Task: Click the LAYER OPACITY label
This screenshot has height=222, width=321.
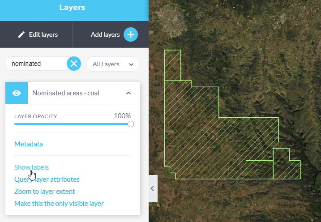Action: coord(36,116)
